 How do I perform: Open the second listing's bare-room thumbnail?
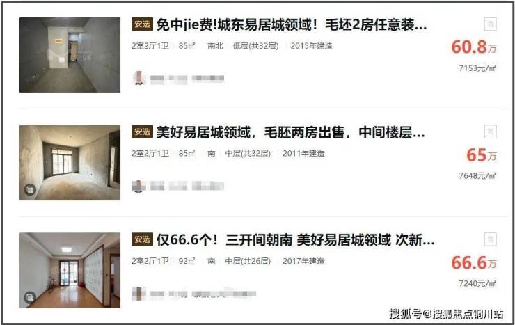pyautogui.click(x=70, y=163)
